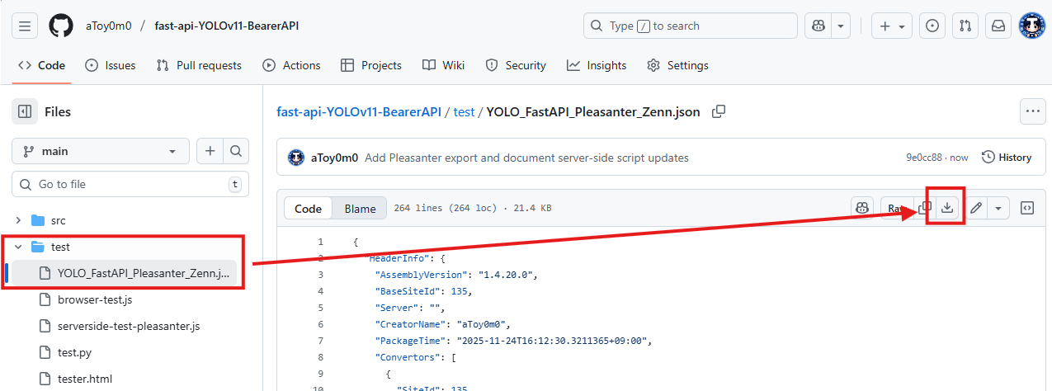Open aToy0m0 commit author link
Viewport: 1052px width, 391px height.
pyautogui.click(x=334, y=158)
